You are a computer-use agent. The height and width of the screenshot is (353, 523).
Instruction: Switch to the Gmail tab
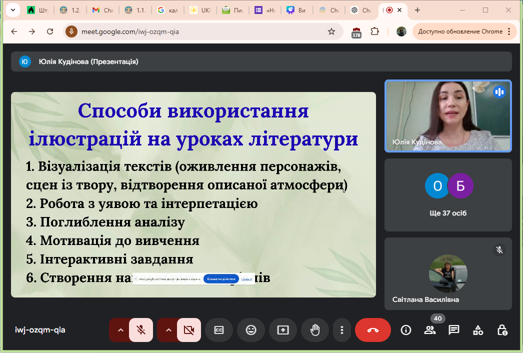pyautogui.click(x=101, y=10)
